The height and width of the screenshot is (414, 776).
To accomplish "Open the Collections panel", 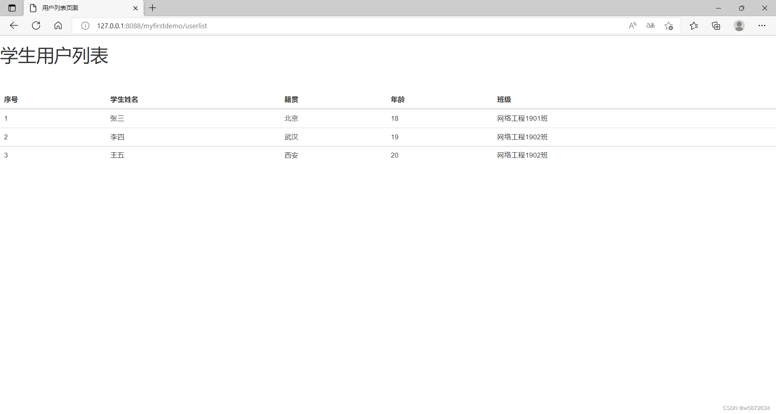I will [x=716, y=26].
